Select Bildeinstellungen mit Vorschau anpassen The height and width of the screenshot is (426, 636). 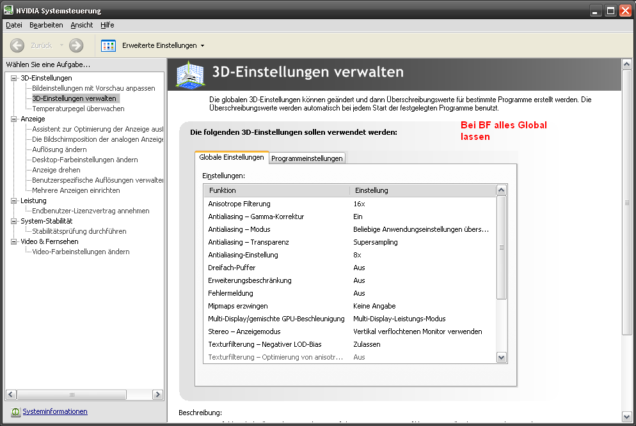click(x=93, y=88)
